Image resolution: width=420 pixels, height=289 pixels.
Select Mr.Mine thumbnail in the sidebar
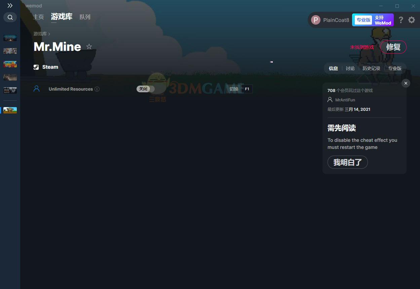tap(10, 110)
